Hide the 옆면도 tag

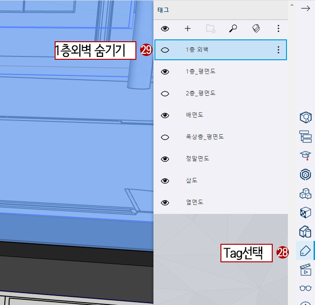coord(165,203)
